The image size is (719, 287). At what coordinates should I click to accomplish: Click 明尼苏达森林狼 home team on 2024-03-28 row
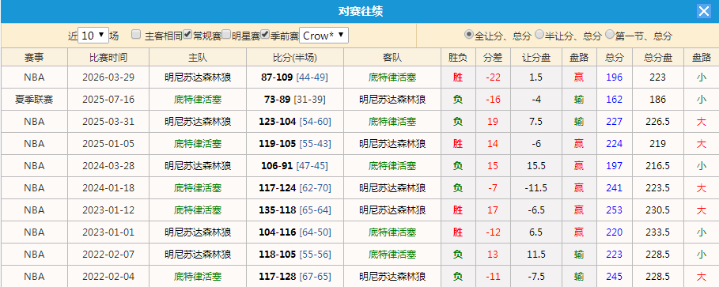pos(198,165)
